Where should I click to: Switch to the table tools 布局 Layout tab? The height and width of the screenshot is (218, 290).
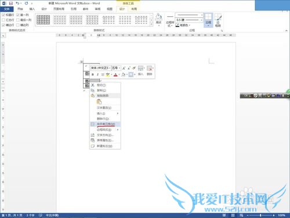[x=134, y=9]
